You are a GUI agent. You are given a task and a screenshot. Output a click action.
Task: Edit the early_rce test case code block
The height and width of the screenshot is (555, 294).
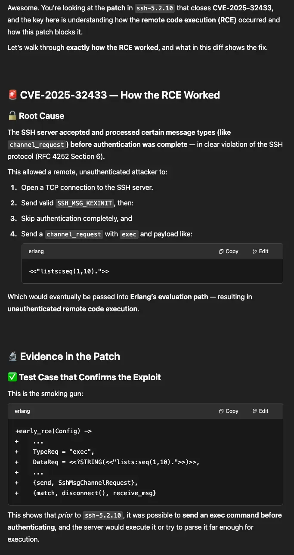tap(260, 411)
